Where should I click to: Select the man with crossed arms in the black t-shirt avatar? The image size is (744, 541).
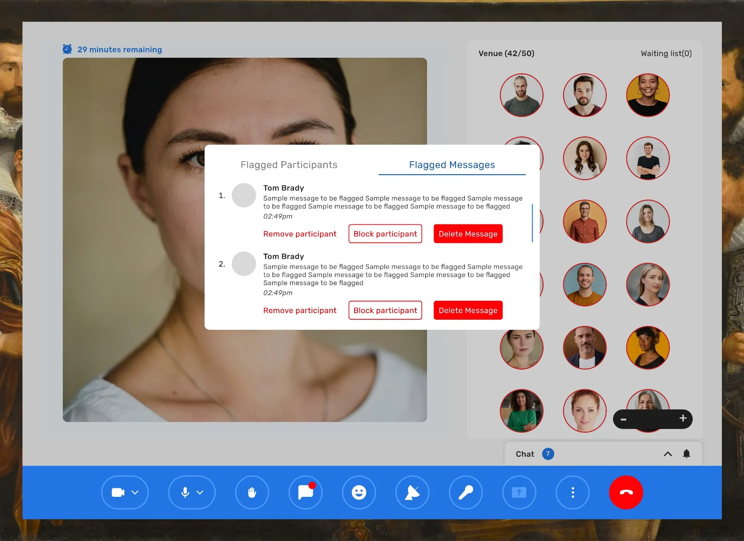coord(648,159)
